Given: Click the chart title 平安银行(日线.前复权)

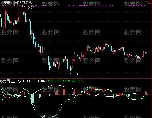Looking at the screenshot, I should pos(17,3).
